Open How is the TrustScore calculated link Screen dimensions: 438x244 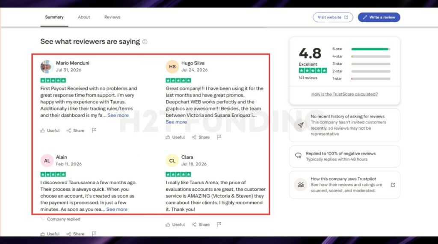(344, 94)
